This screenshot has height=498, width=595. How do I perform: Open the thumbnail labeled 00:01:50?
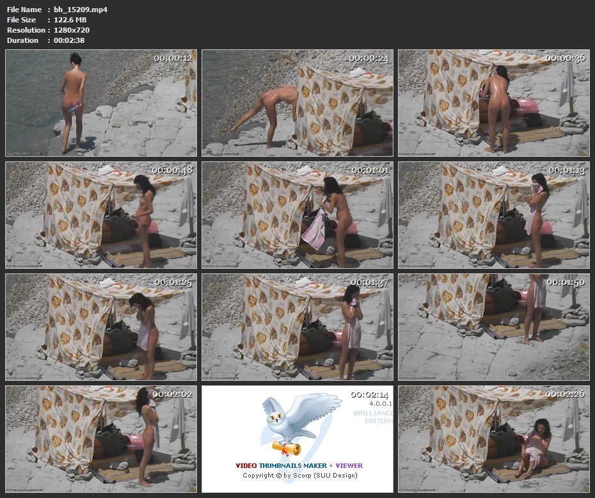(x=493, y=326)
